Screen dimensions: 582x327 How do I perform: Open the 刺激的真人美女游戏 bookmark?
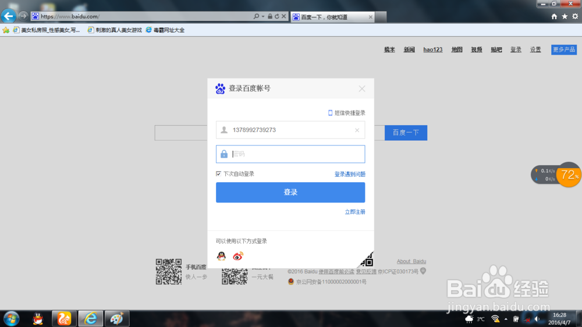115,30
